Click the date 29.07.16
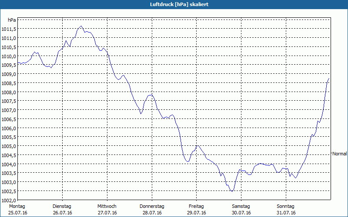 (197, 213)
